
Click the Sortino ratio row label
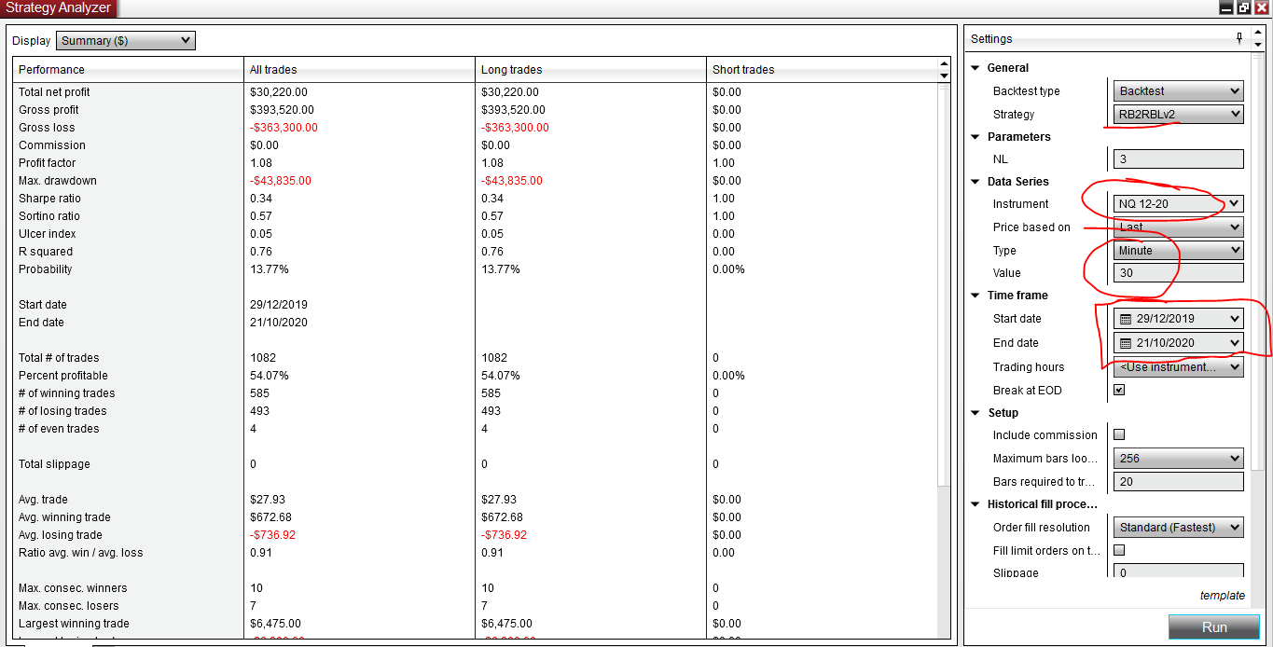coord(49,216)
